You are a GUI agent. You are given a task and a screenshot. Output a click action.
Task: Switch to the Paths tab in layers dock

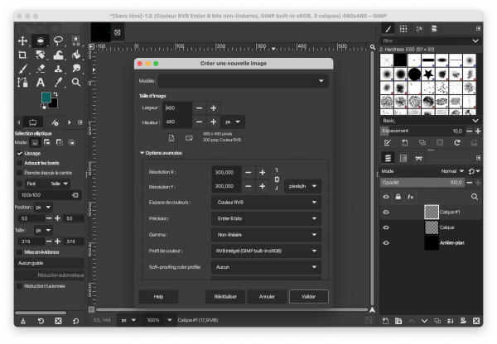point(418,158)
